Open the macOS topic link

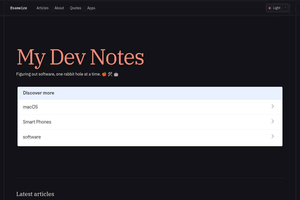[150, 107]
